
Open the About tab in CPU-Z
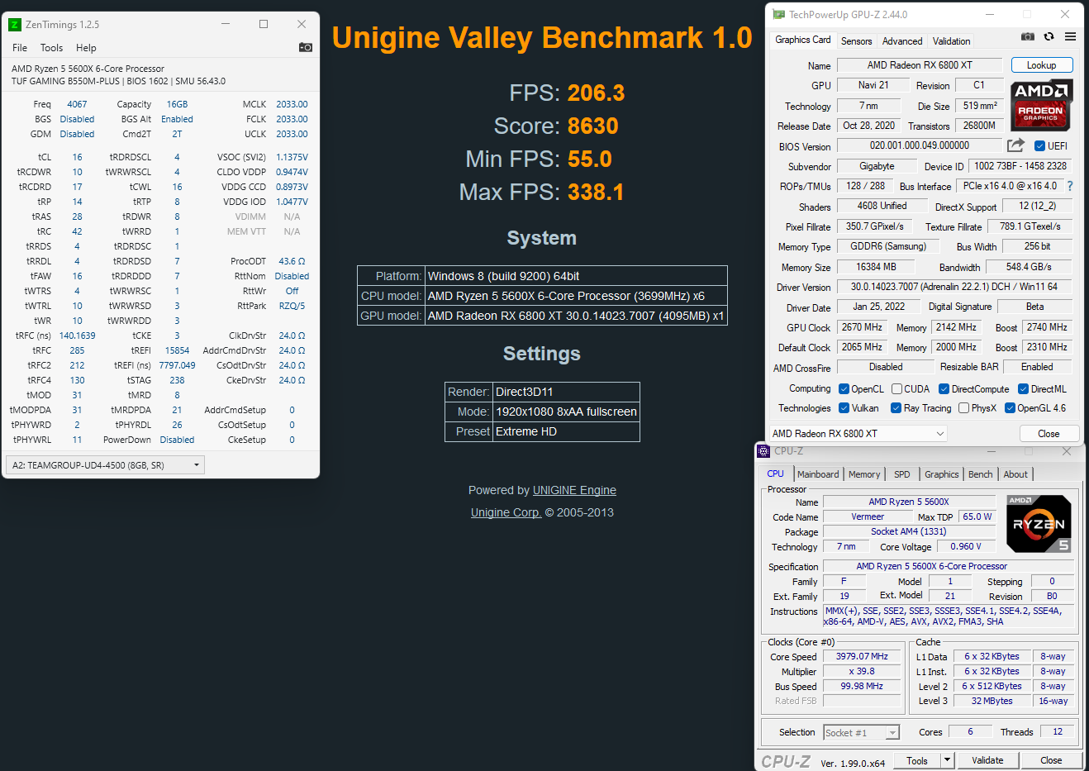click(1015, 474)
